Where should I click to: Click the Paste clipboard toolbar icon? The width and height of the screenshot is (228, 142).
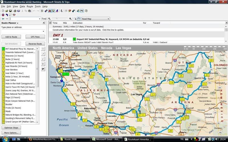30,11
